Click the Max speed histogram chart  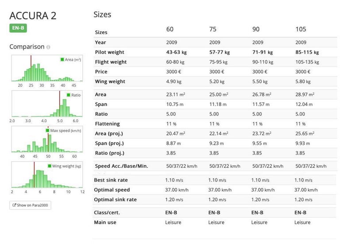click(x=47, y=139)
